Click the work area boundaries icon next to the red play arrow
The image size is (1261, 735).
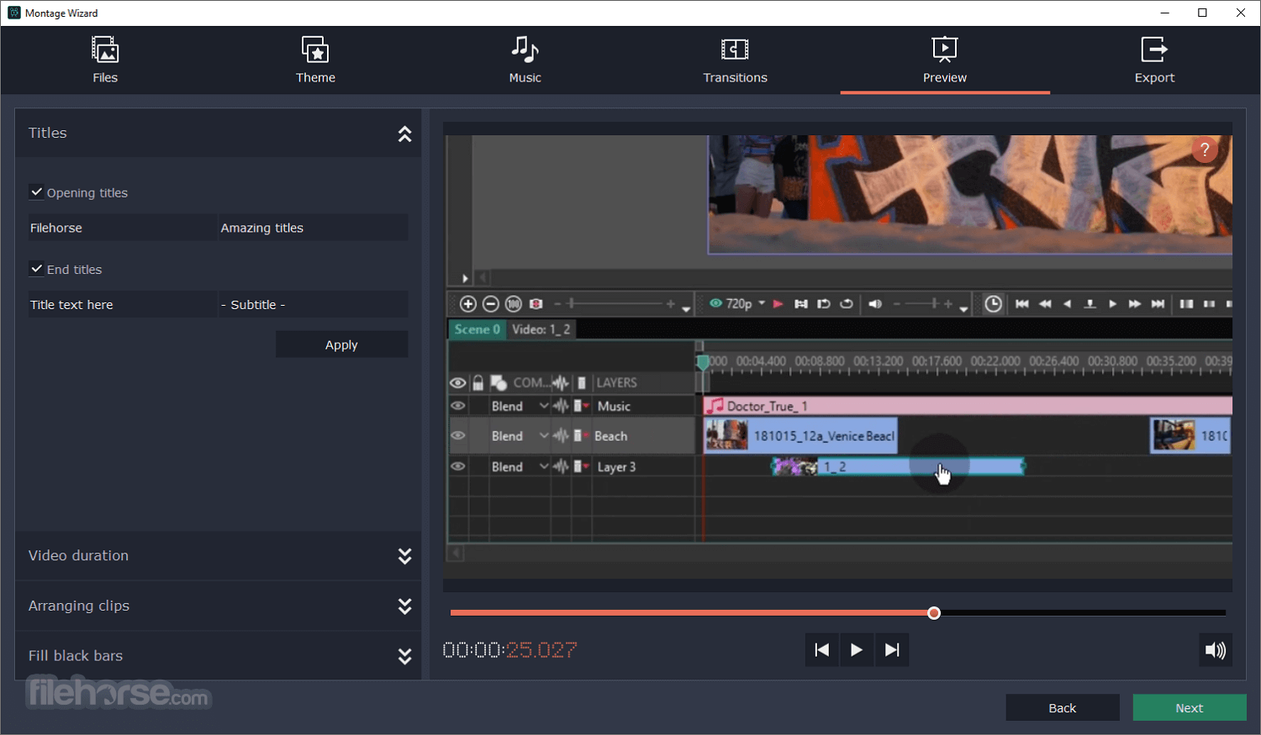[801, 304]
